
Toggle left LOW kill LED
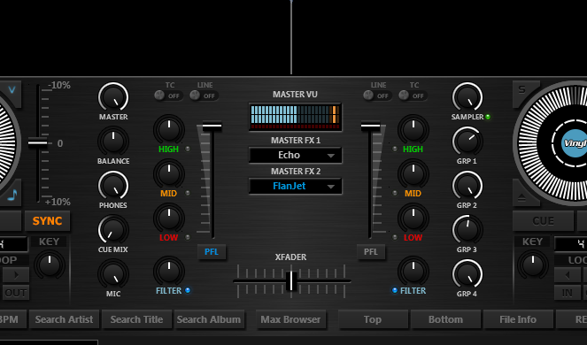click(x=188, y=237)
